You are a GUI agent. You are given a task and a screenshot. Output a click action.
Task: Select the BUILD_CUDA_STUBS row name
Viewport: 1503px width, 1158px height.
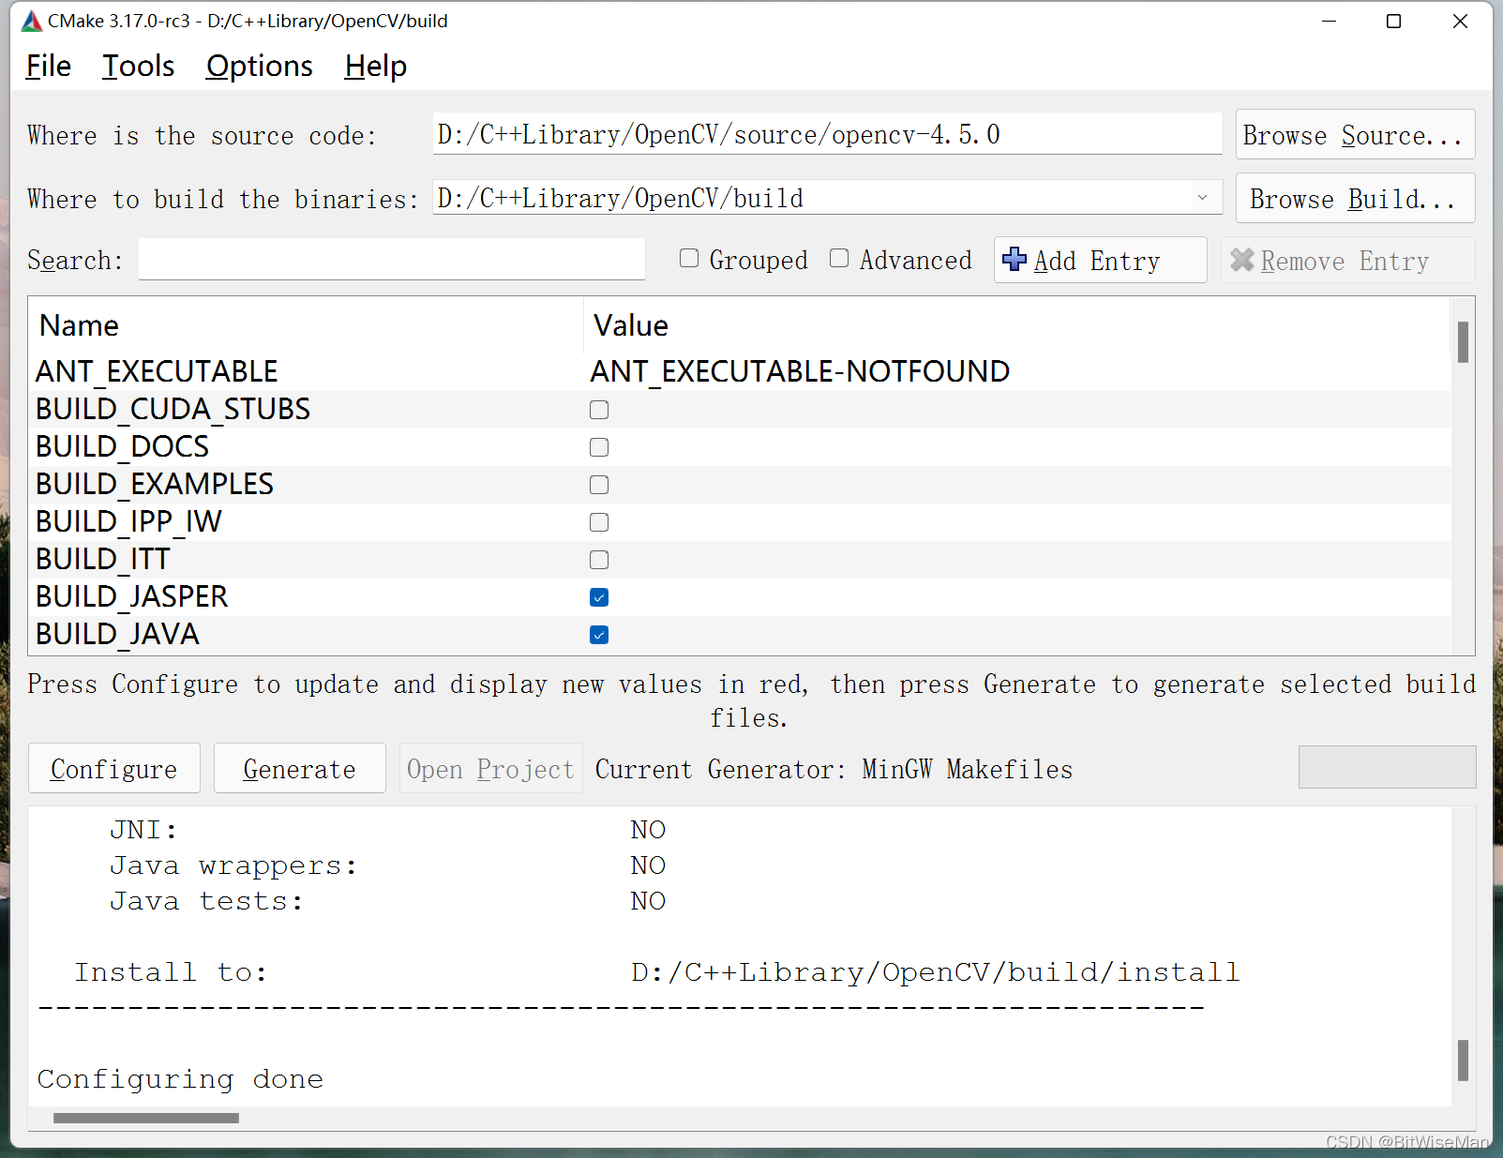173,409
